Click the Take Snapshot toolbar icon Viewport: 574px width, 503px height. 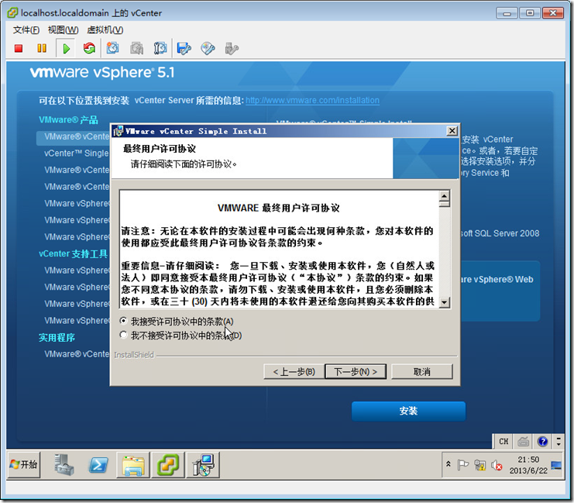[x=113, y=48]
